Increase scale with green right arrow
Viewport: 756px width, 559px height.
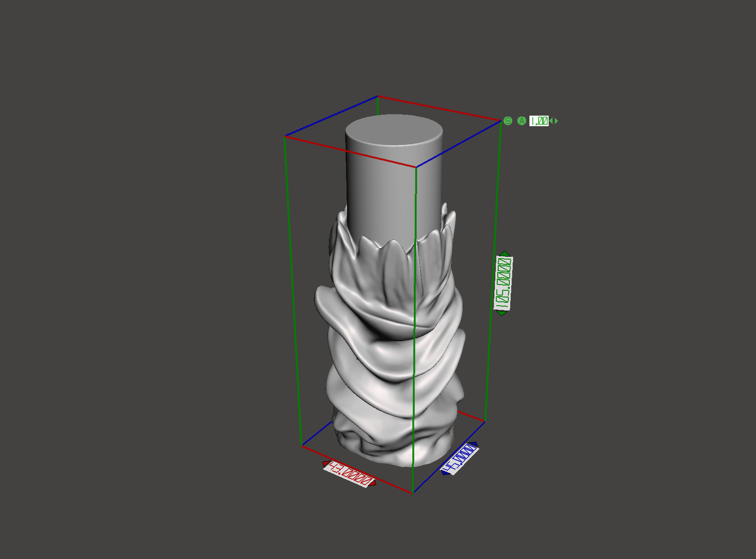[556, 121]
